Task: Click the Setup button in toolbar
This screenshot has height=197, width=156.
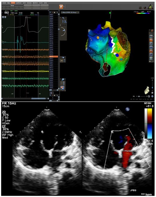Action: coord(12,5)
